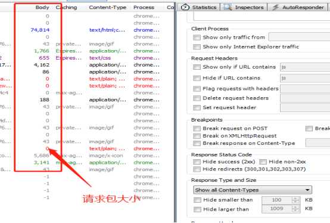Sort by the Caching column header
The height and width of the screenshot is (223, 330).
click(67, 7)
